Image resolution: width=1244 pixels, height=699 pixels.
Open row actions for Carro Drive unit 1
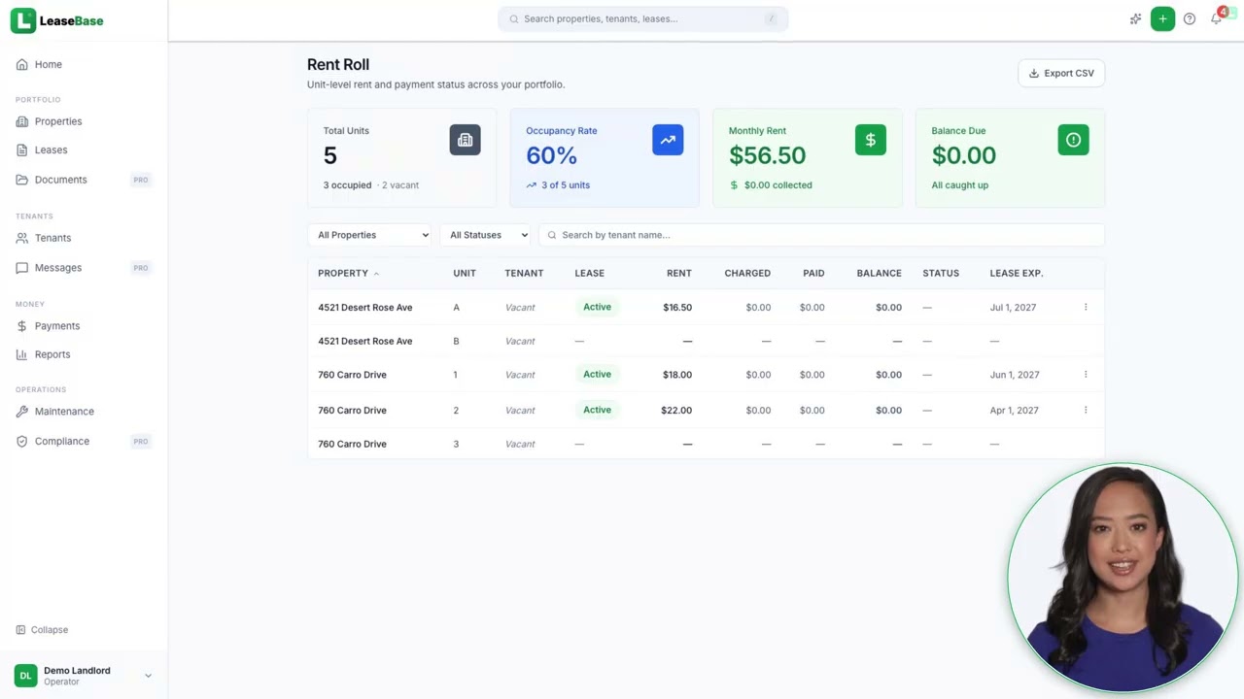click(x=1086, y=375)
